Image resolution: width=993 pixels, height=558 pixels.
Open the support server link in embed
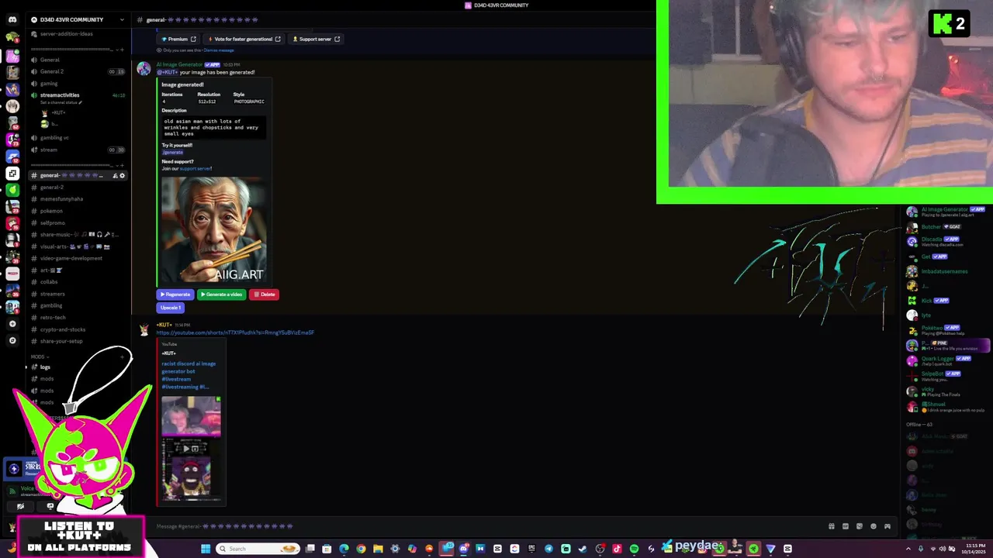click(195, 169)
